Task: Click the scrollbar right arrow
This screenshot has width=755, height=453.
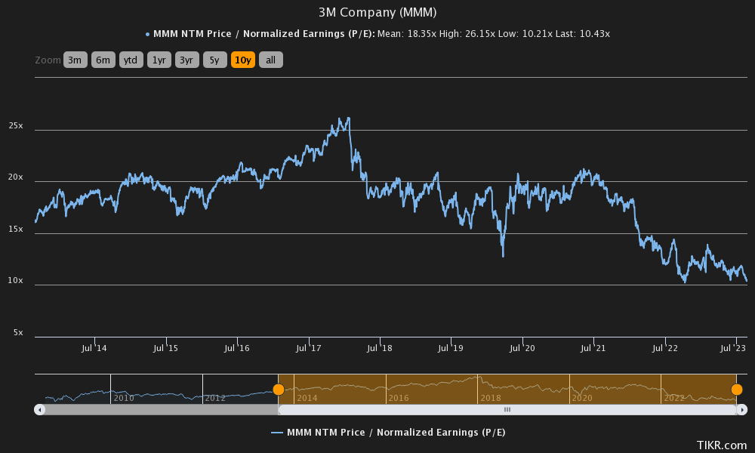Action: click(742, 410)
